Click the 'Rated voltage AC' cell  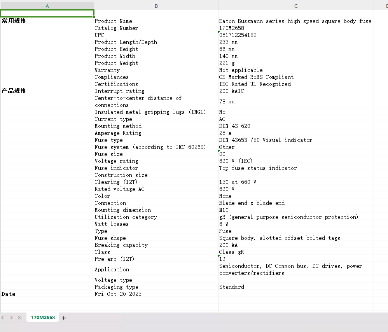[x=156, y=189]
